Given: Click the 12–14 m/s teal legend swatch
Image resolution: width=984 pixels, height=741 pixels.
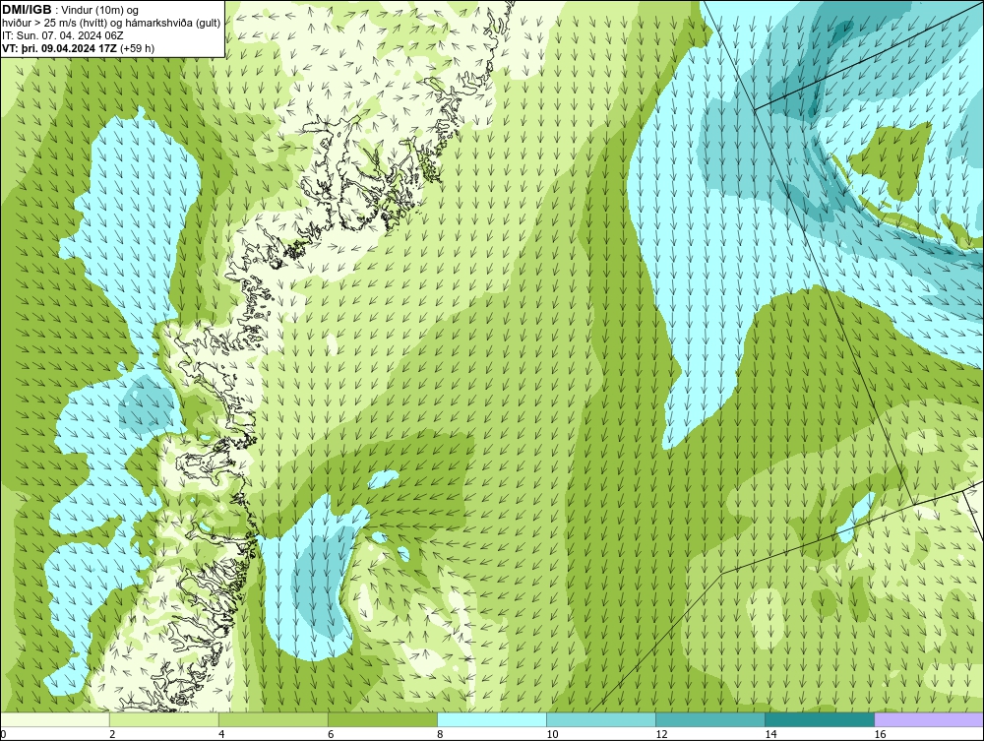Looking at the screenshot, I should pos(709,719).
